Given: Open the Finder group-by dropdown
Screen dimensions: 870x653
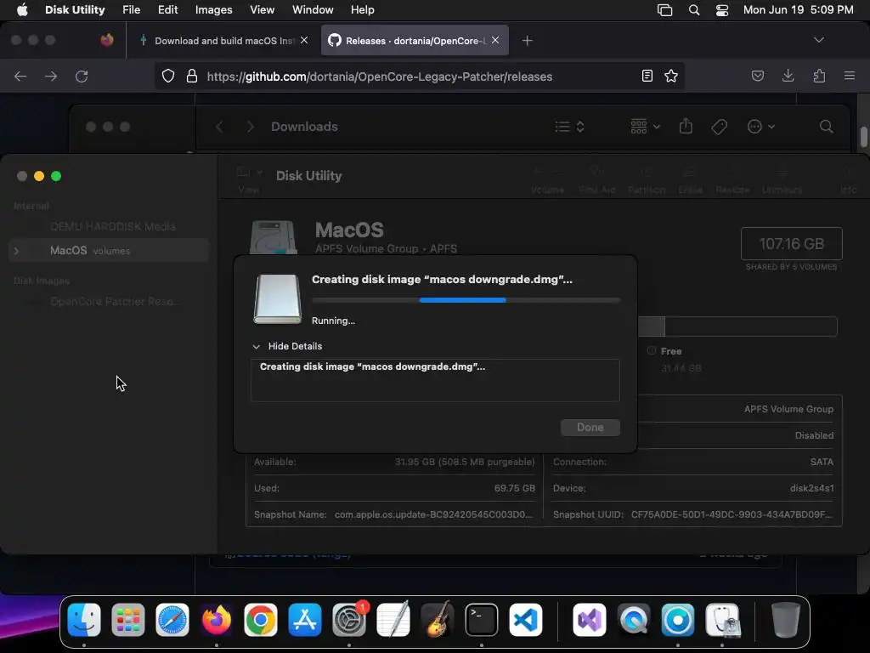Looking at the screenshot, I should pos(646,127).
